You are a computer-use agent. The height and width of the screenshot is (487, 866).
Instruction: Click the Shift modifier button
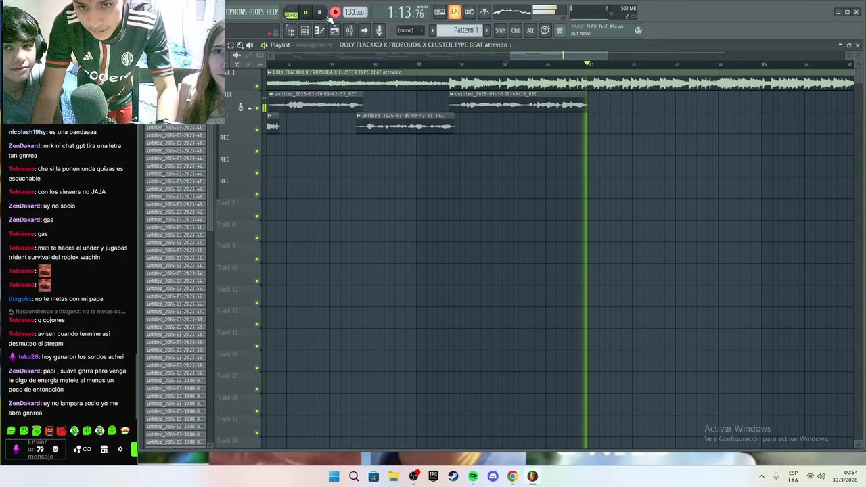(x=501, y=30)
